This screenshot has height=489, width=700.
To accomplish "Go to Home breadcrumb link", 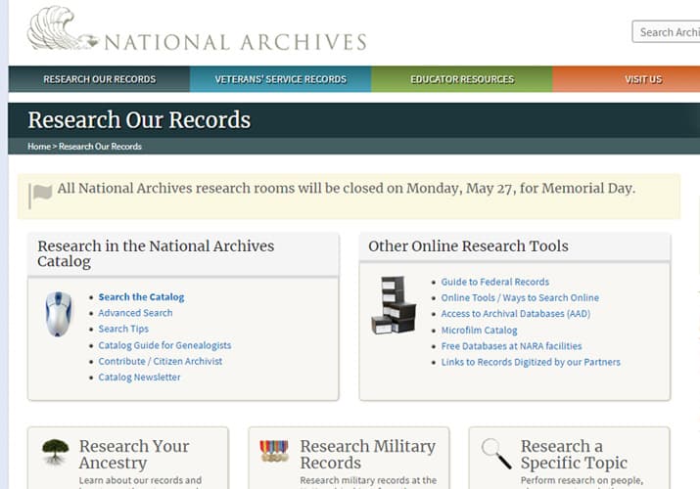I will [39, 146].
